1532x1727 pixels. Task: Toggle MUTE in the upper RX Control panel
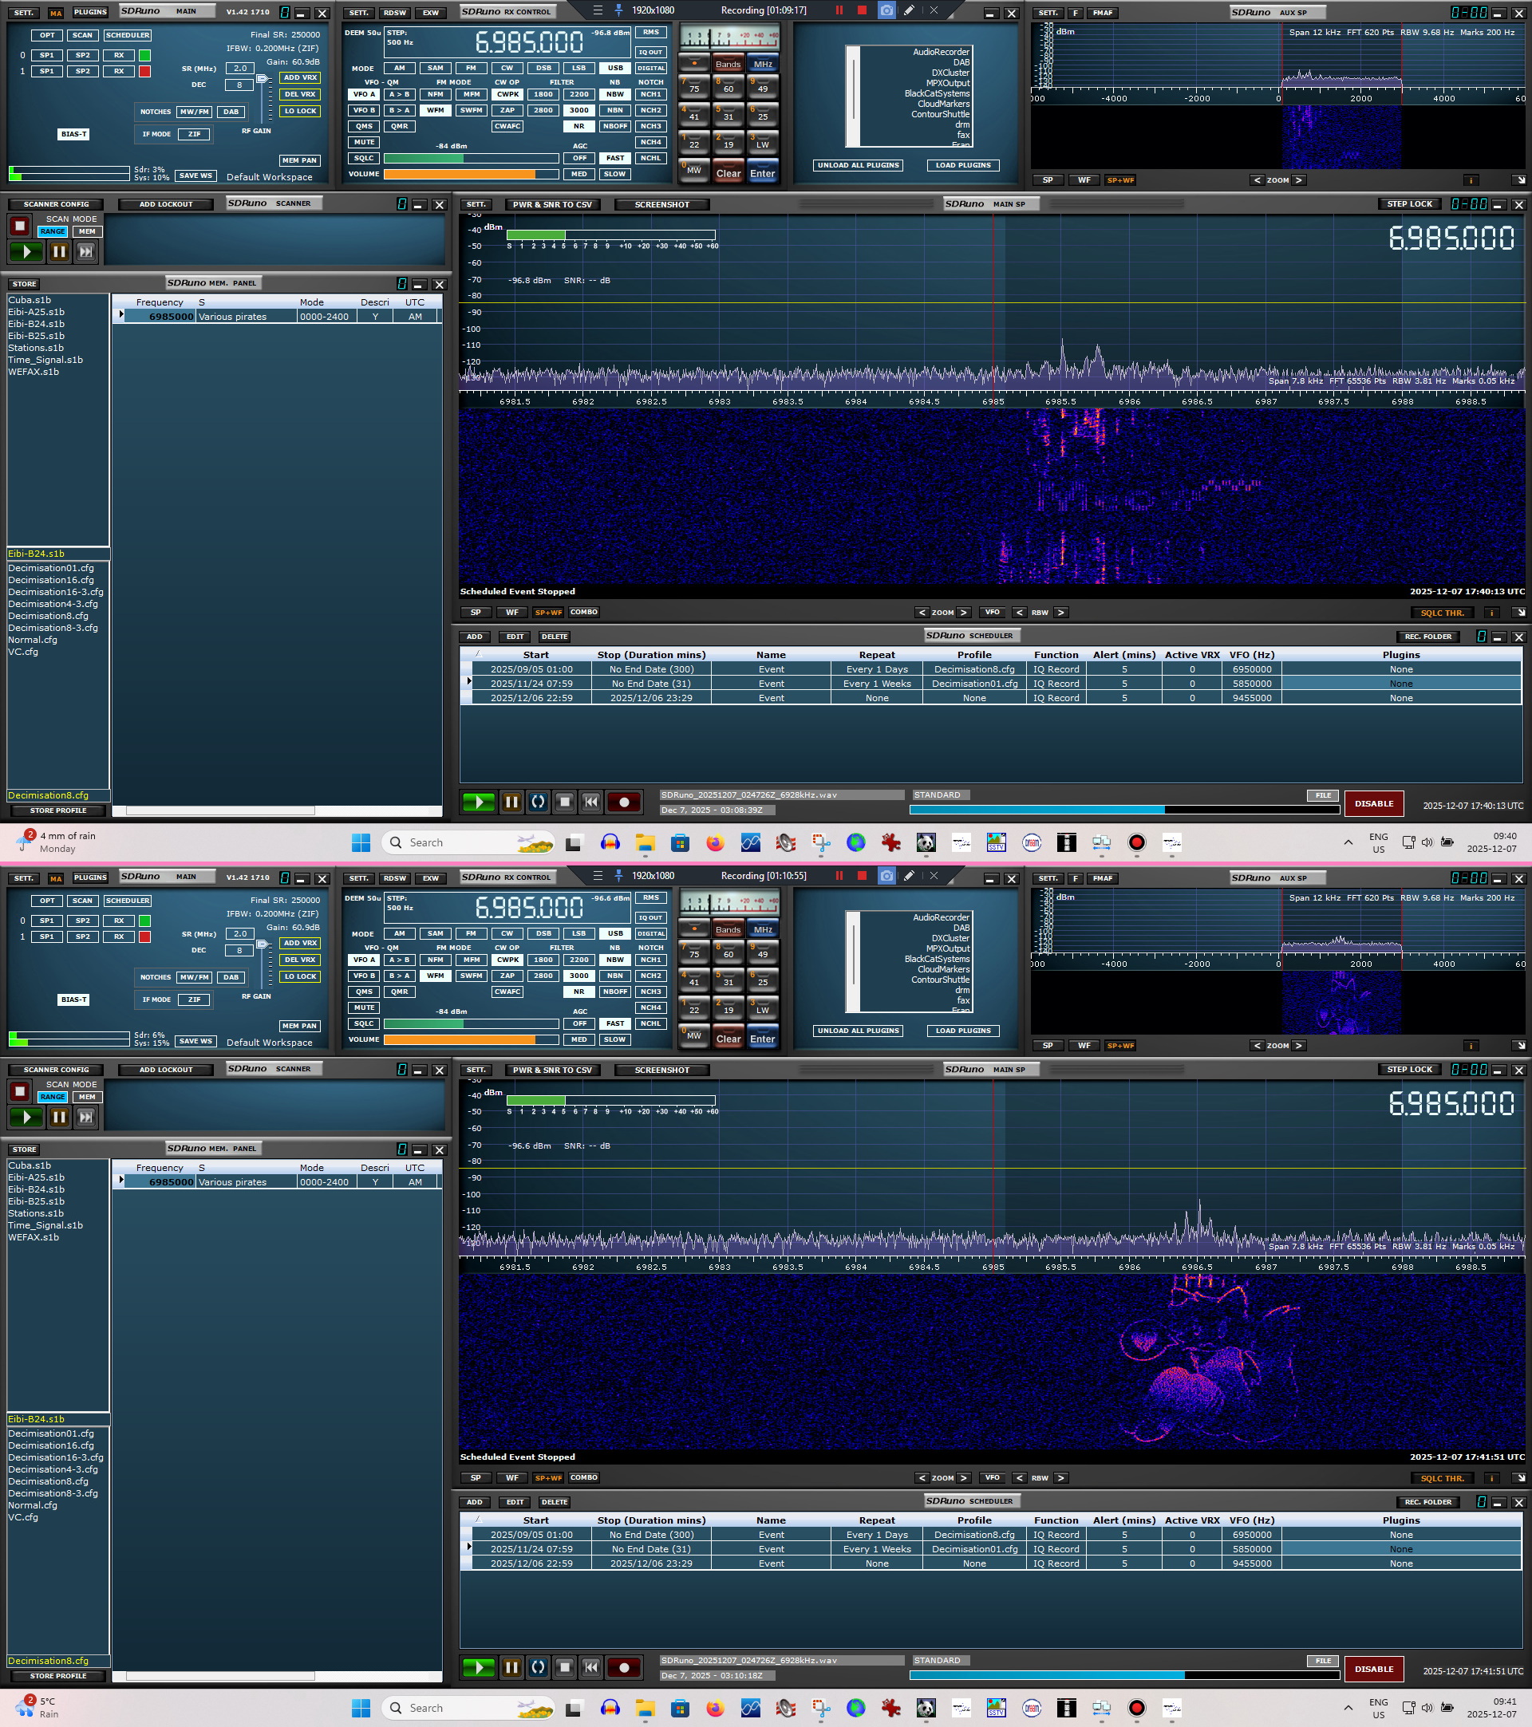[x=364, y=142]
